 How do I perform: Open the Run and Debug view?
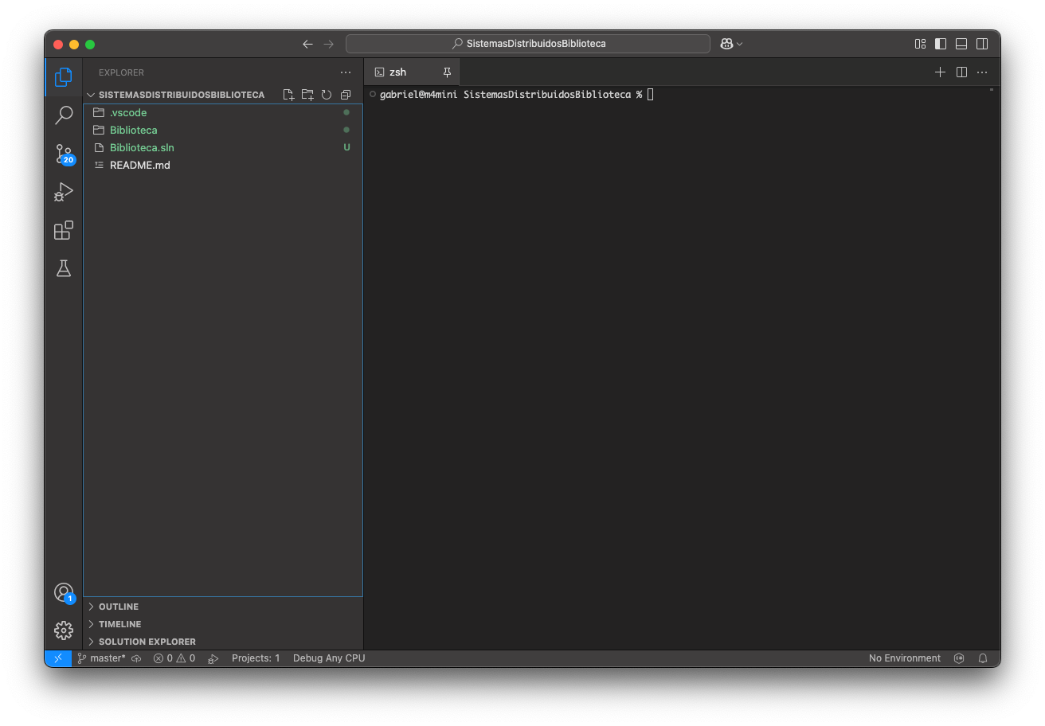tap(64, 192)
